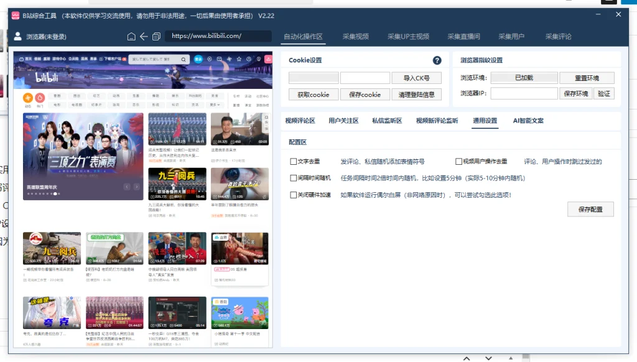Go to browser home page icon
The image size is (637, 362).
(131, 37)
